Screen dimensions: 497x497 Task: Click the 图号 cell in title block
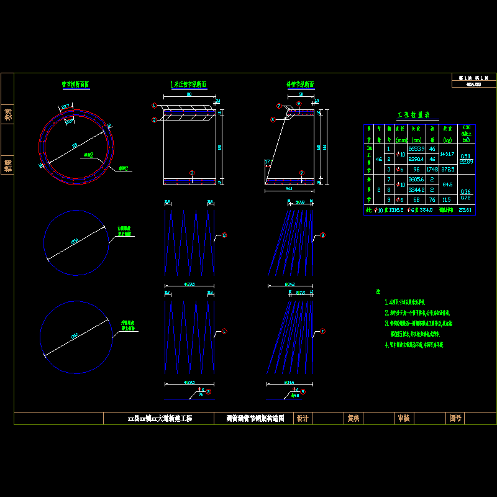point(455,418)
